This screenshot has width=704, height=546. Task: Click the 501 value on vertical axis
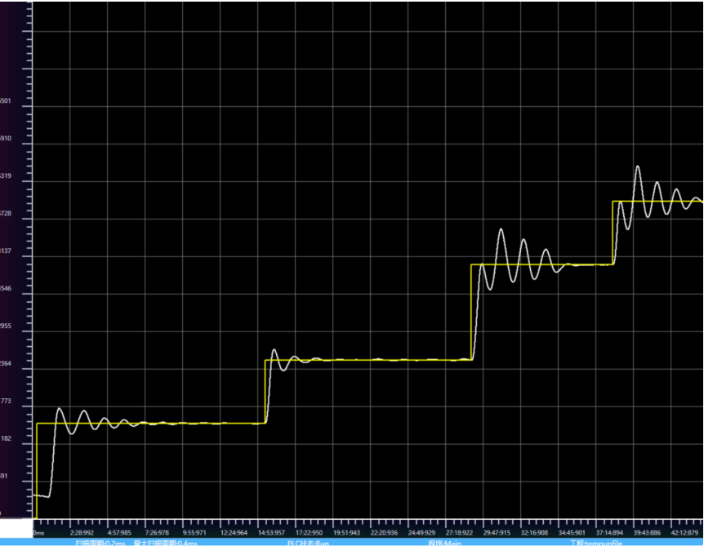point(7,100)
